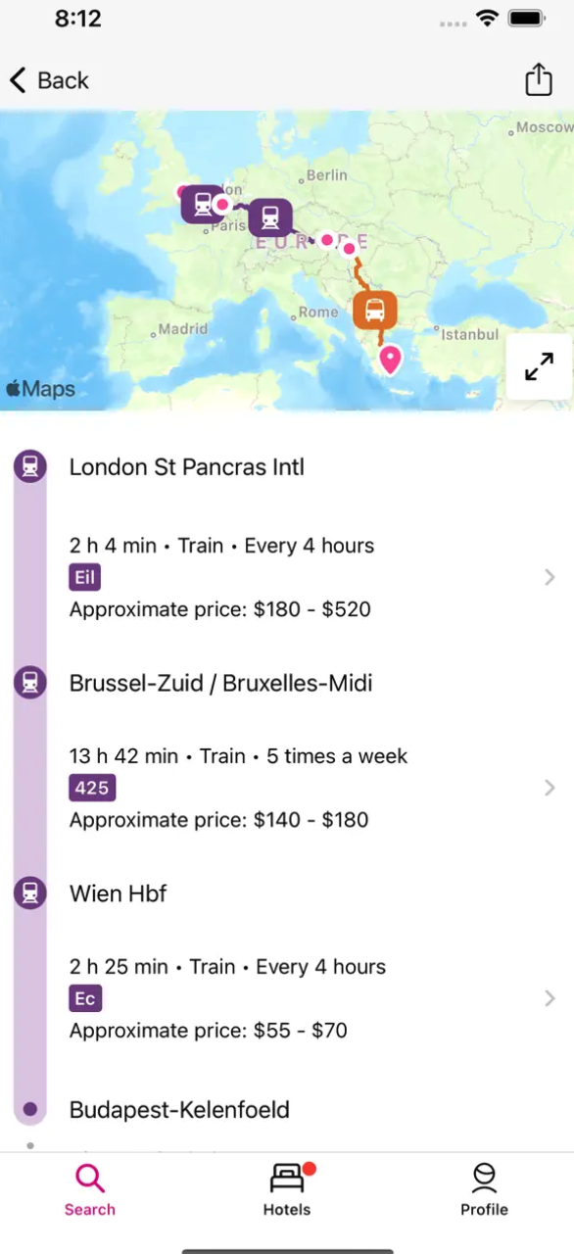This screenshot has width=574, height=1254.
Task: Select the train marker near London on map
Action: pos(201,204)
